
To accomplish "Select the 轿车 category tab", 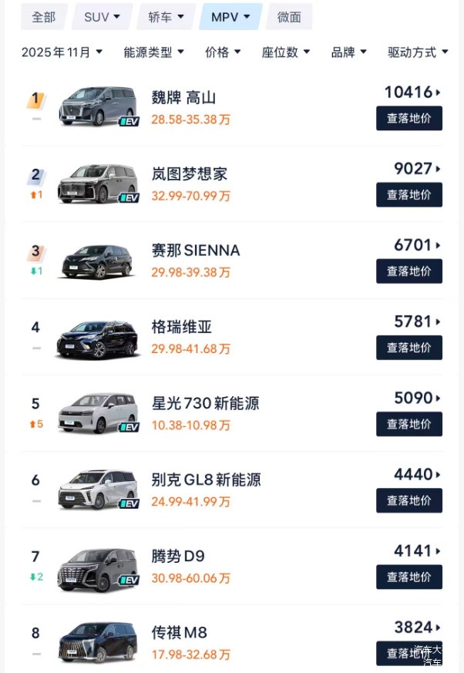I will click(x=166, y=17).
